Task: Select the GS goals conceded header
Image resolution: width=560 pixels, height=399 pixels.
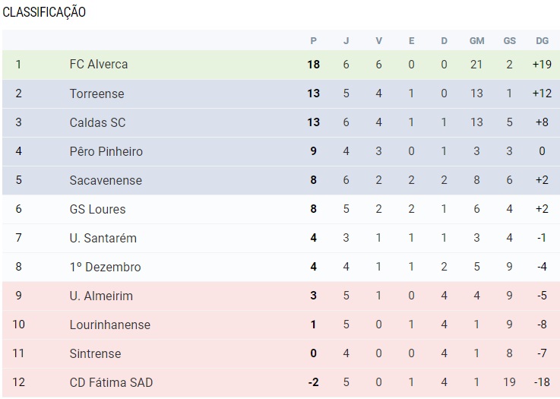Action: [x=510, y=41]
